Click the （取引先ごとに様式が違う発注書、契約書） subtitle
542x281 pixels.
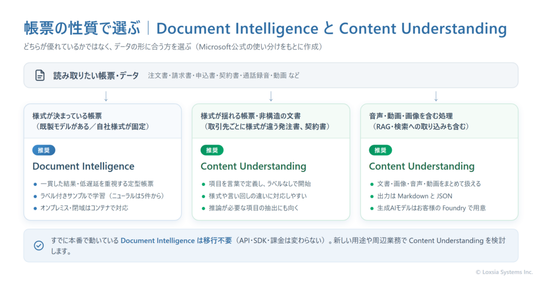(x=267, y=126)
